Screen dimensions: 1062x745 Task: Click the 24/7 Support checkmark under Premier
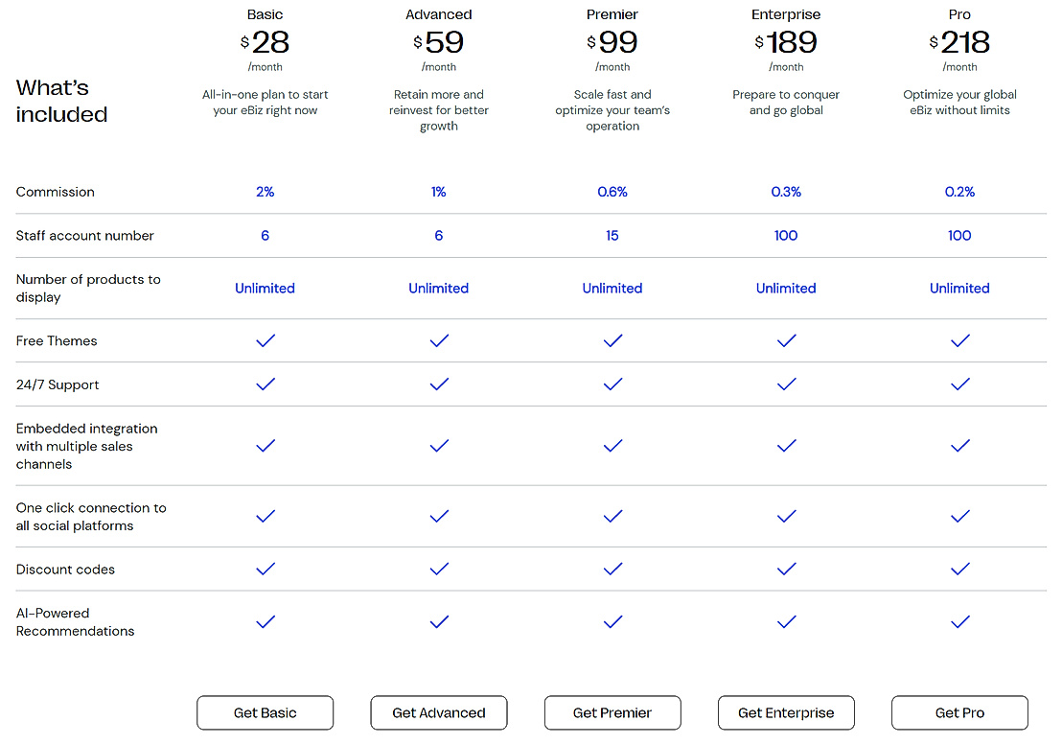[612, 384]
